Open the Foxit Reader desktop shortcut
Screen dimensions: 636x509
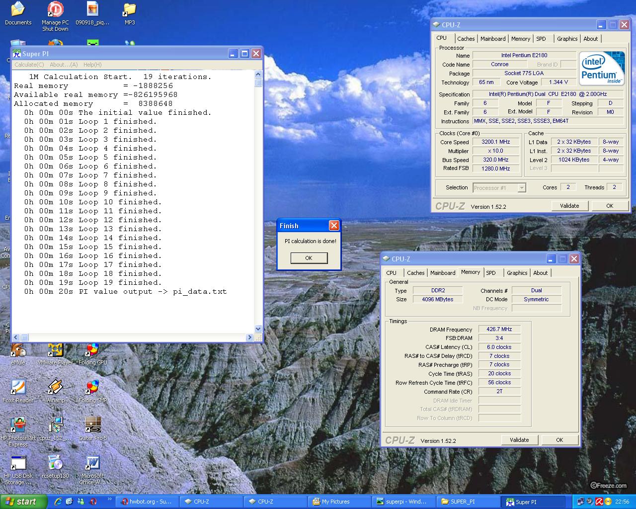coord(18,392)
